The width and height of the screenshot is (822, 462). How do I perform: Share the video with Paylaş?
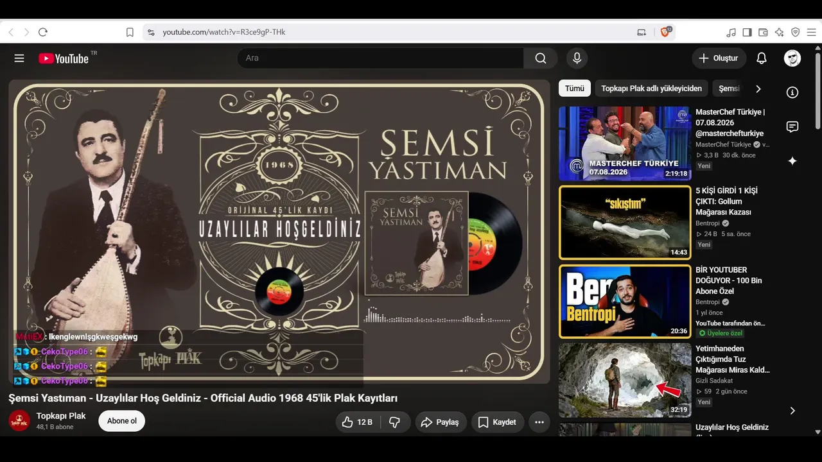[441, 422]
